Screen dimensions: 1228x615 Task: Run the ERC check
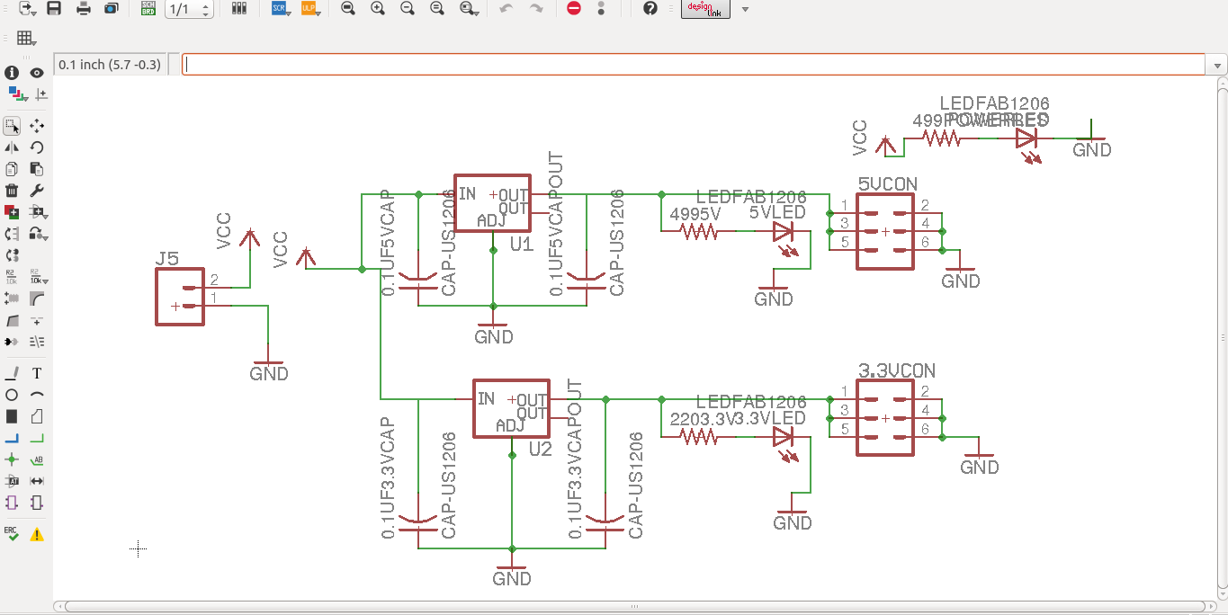click(12, 533)
